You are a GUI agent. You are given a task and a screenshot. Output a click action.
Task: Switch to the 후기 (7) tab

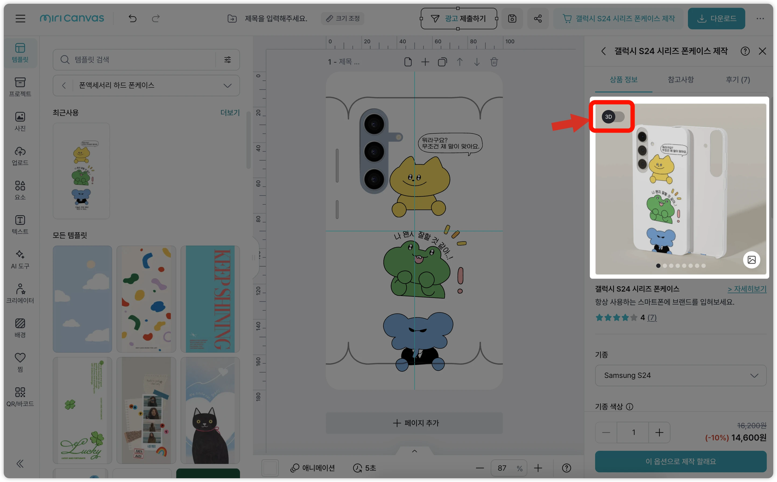pyautogui.click(x=737, y=80)
